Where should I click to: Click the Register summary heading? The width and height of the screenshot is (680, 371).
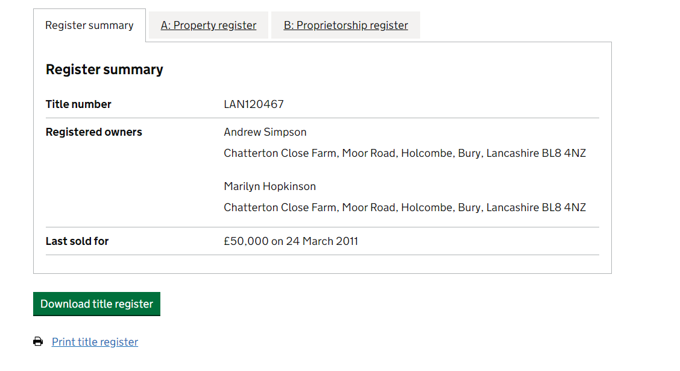click(104, 69)
